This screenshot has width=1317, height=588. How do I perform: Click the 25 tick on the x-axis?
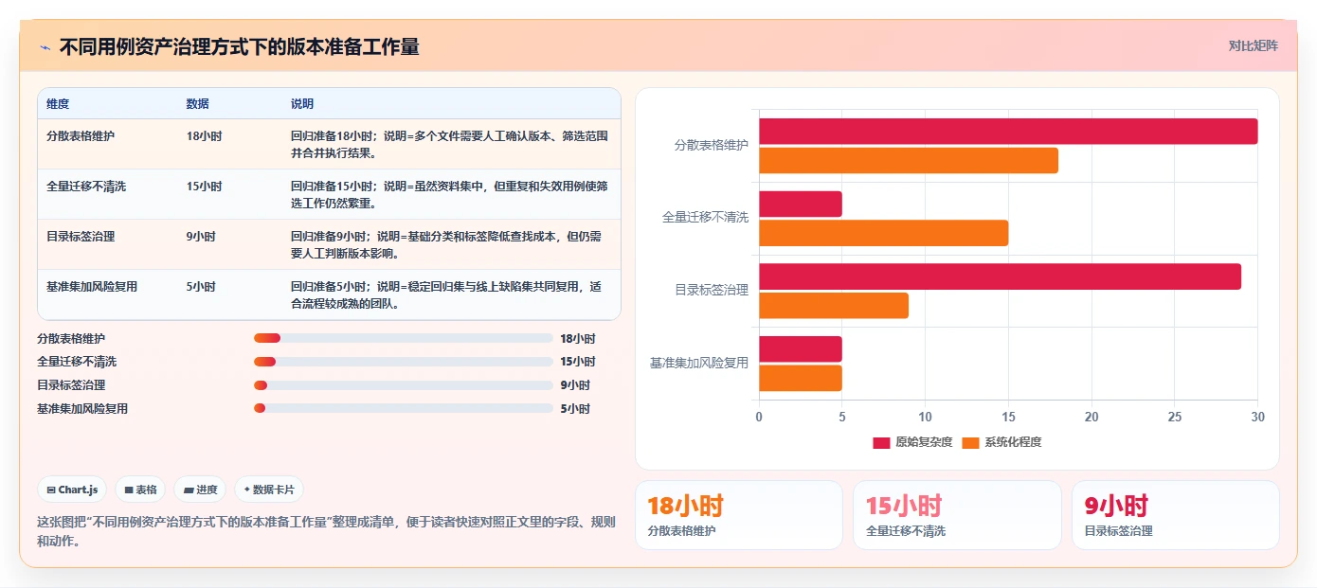pyautogui.click(x=1175, y=417)
